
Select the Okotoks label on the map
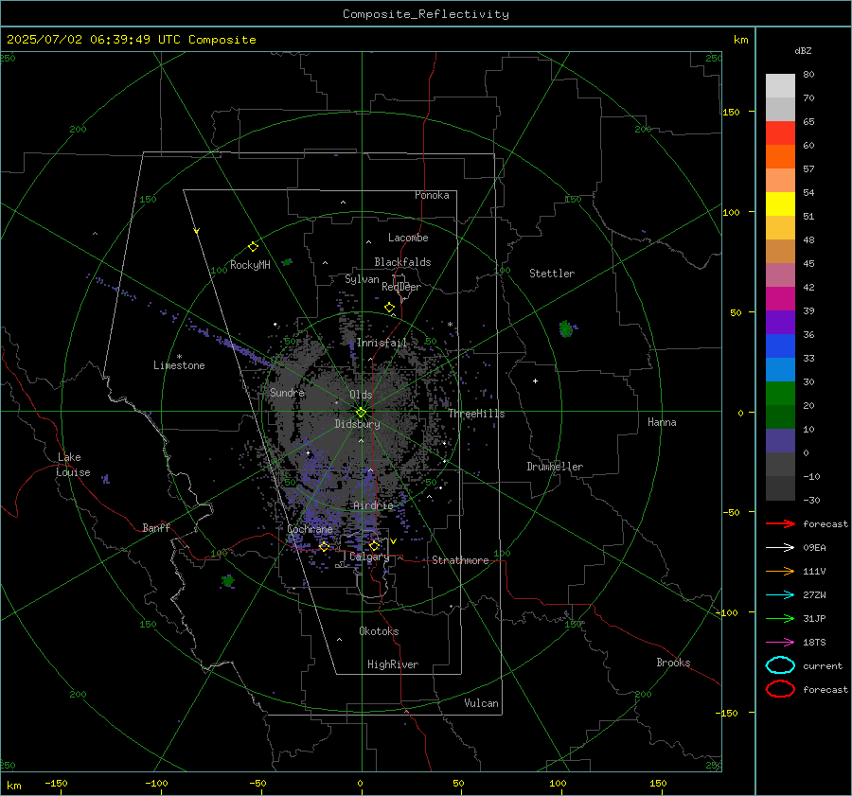click(x=379, y=631)
